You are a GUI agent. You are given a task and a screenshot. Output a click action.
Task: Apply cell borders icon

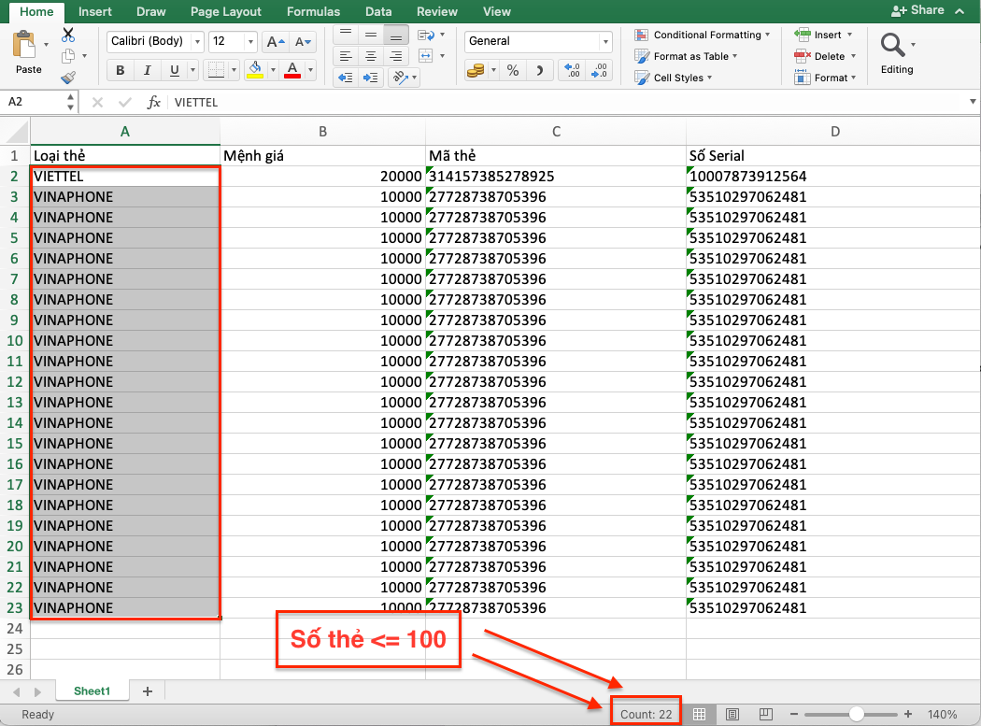click(216, 69)
